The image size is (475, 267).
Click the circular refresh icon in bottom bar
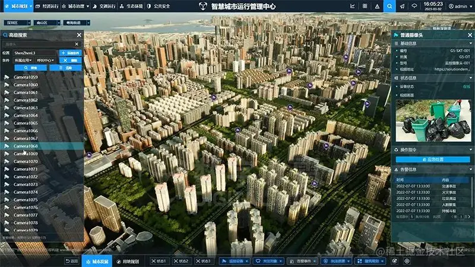tap(394, 261)
